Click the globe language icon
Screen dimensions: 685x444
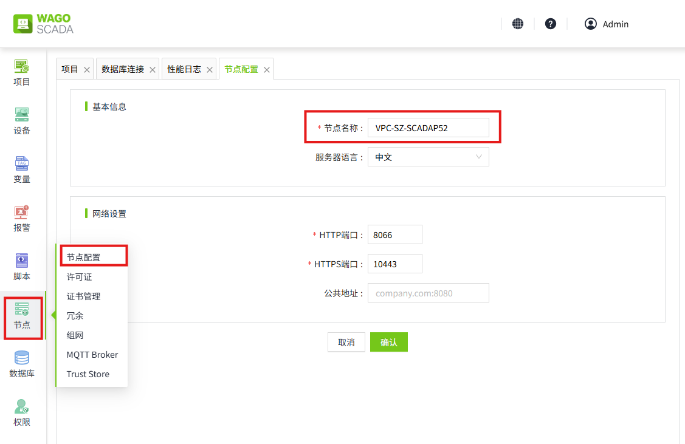[x=518, y=24]
